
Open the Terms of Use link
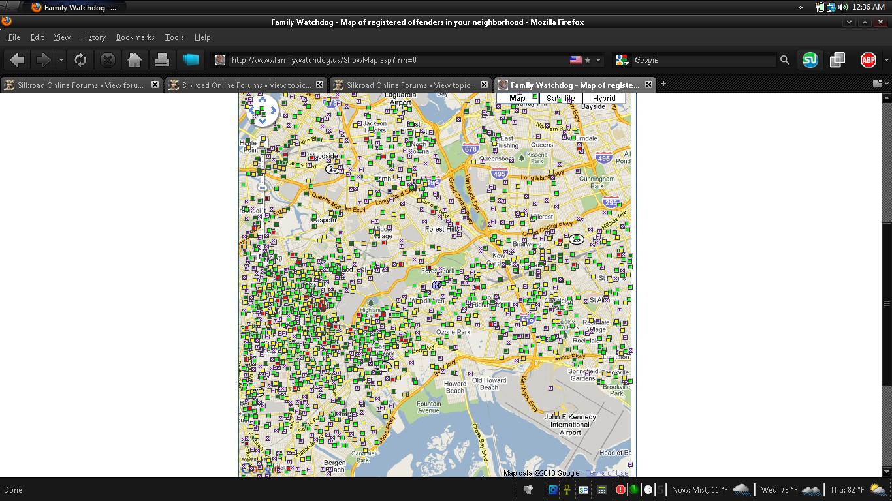[x=607, y=473]
